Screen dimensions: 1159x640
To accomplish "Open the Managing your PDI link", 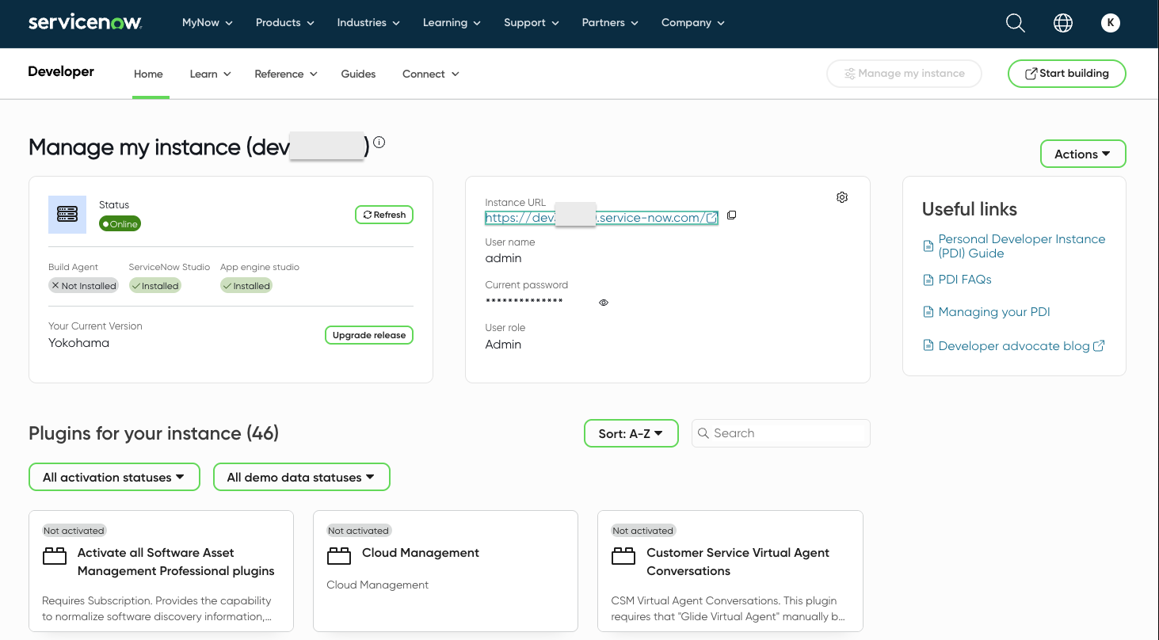I will coord(994,312).
